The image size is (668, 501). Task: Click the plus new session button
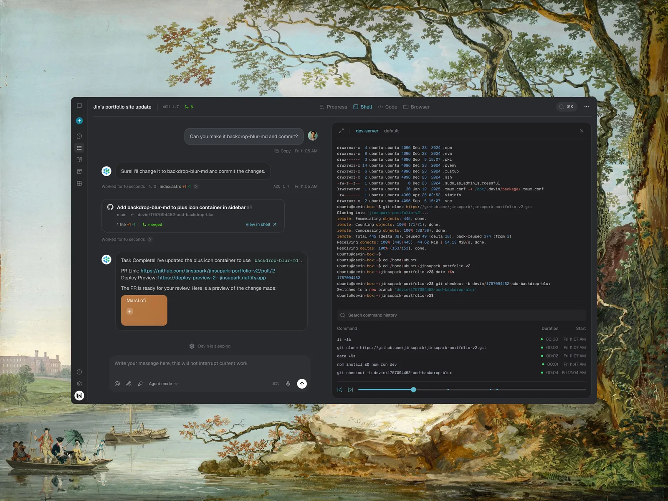coord(79,121)
